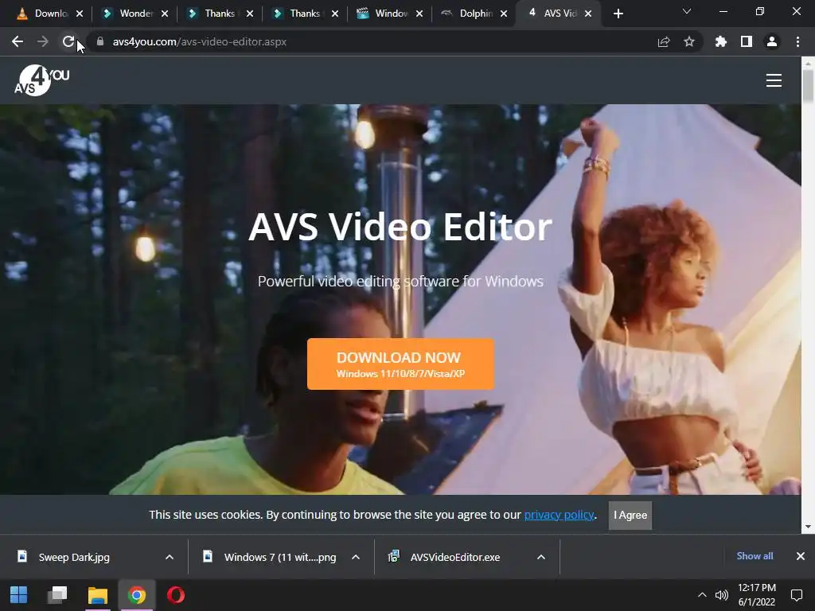Open Task View on the taskbar

click(x=57, y=595)
